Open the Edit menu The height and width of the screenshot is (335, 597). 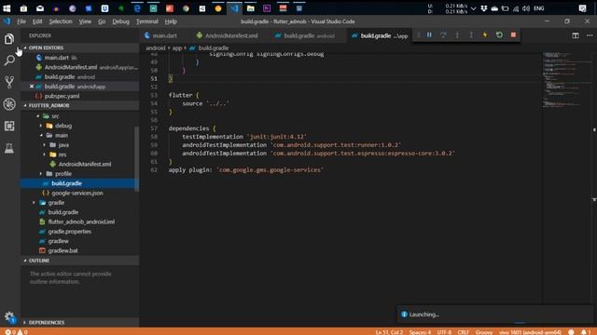[x=37, y=21]
